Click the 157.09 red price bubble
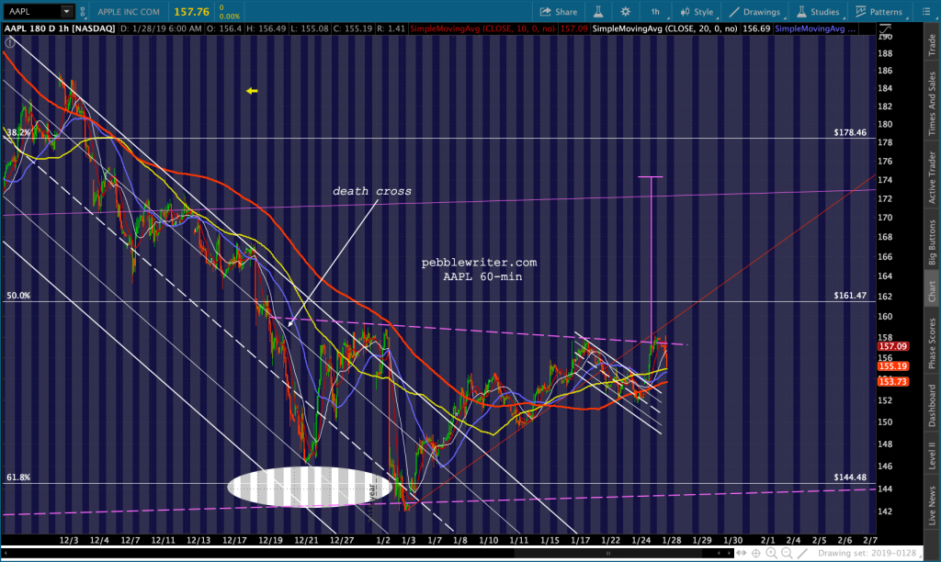This screenshot has width=941, height=562. [893, 346]
